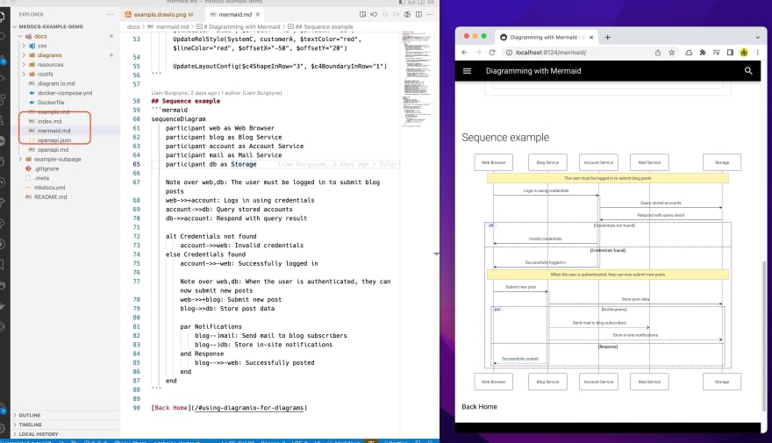Open site search magnifier icon
Viewport: 772px width, 443px height.
pyautogui.click(x=748, y=71)
